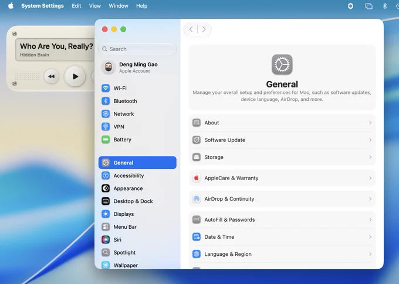Open the Battery icon in sidebar
This screenshot has height=284, width=399.
[106, 140]
